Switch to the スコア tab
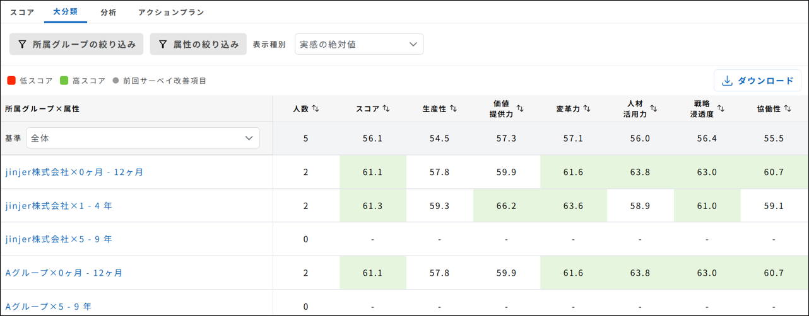The height and width of the screenshot is (316, 809). (x=22, y=13)
